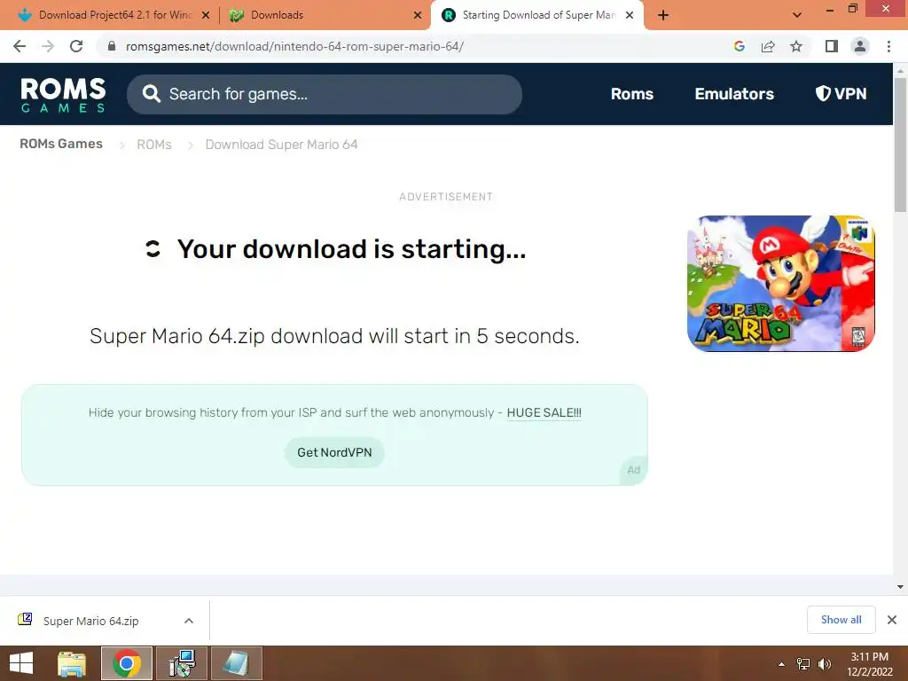Open the Roms menu item
This screenshot has height=681, width=908.
tap(631, 94)
